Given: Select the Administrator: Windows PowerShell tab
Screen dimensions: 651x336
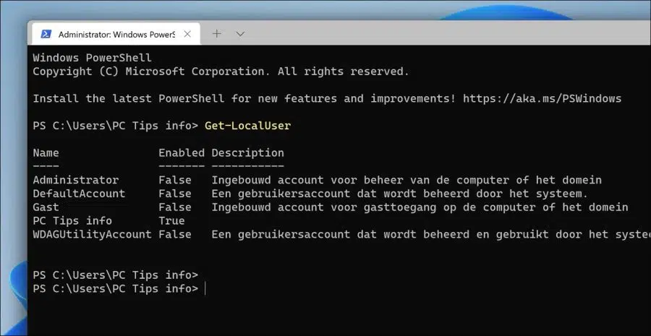Looking at the screenshot, I should pos(114,34).
